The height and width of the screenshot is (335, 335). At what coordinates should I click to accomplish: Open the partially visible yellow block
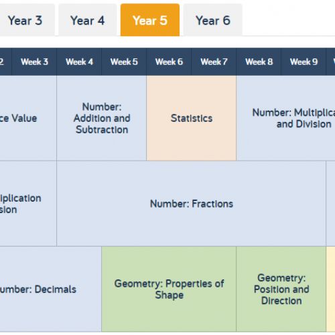pyautogui.click(x=331, y=289)
